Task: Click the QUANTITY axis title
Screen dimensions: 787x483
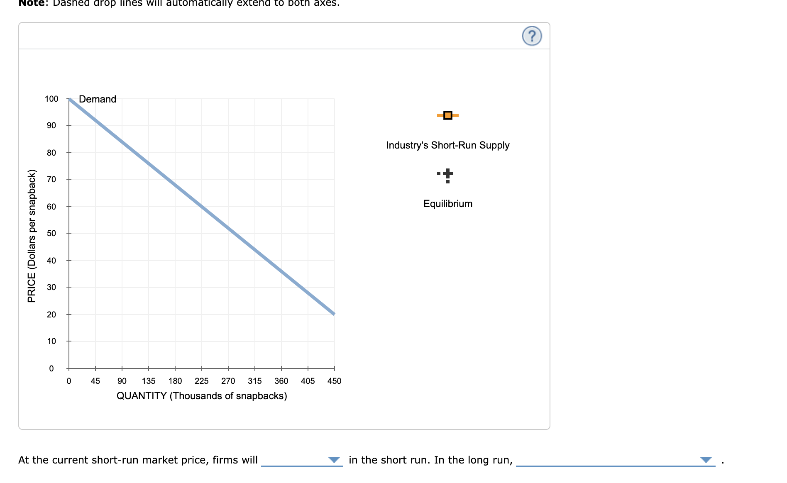Action: (202, 396)
